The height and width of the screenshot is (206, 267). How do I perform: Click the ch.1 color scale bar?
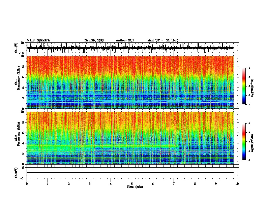pyautogui.click(x=244, y=86)
